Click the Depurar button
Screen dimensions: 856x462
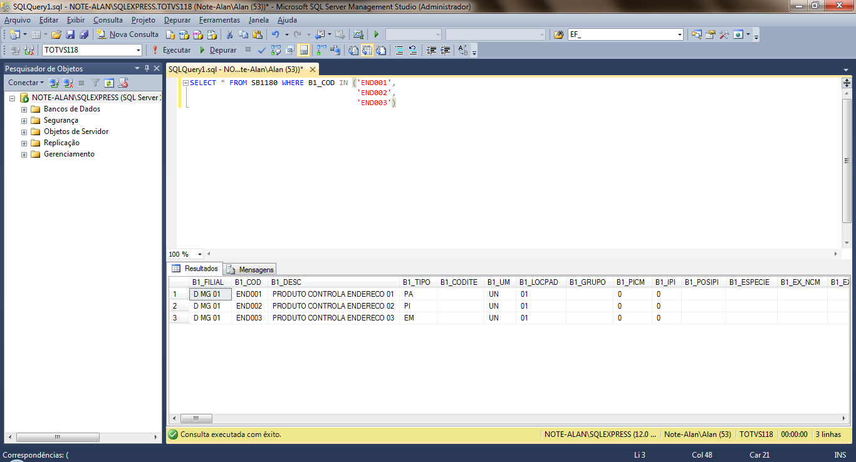[x=218, y=50]
